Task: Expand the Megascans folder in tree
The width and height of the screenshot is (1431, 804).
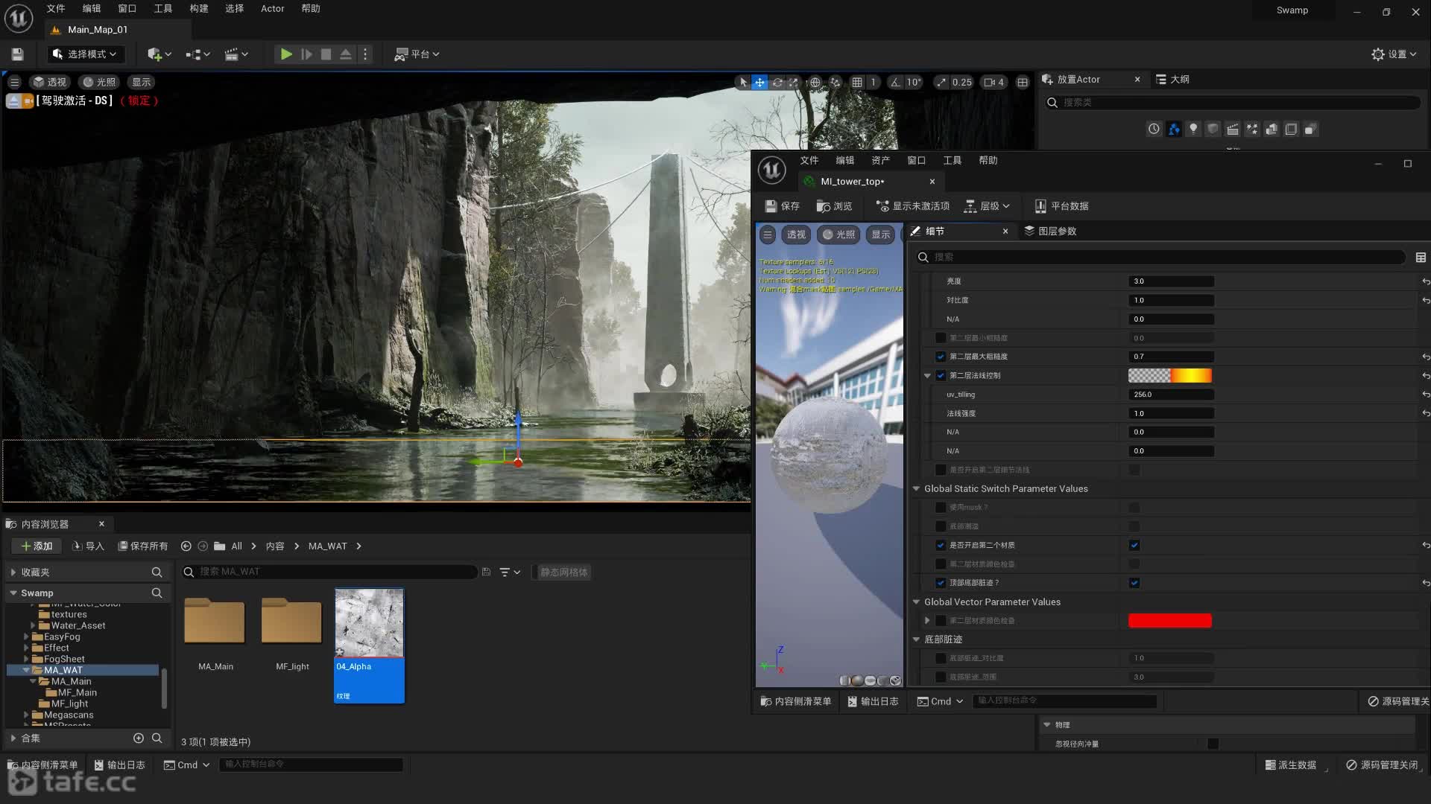Action: pos(27,715)
